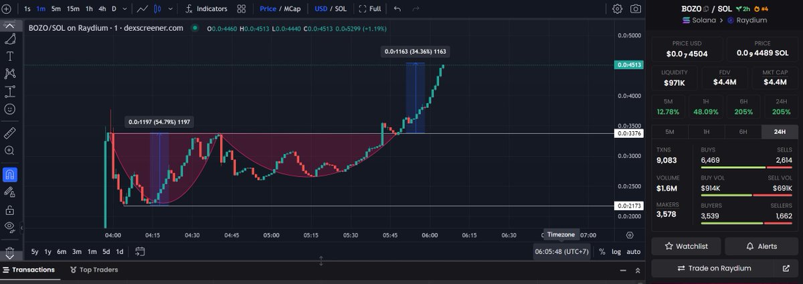This screenshot has height=284, width=803.
Task: Open the Transactions tab
Action: (28, 269)
